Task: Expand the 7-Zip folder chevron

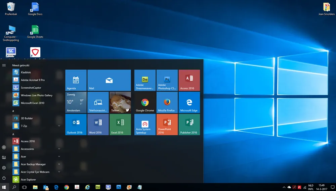Action: pos(59,126)
